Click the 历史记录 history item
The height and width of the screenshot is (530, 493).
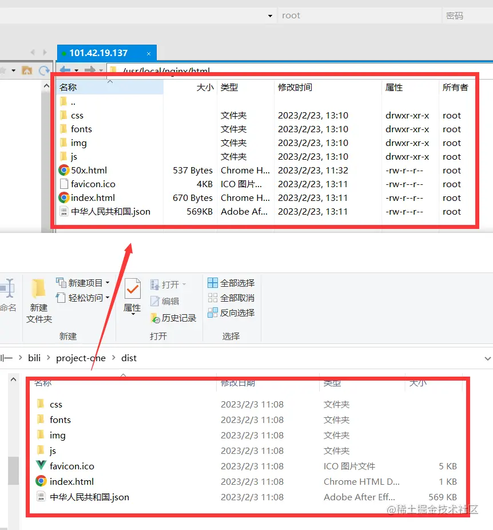tap(173, 318)
